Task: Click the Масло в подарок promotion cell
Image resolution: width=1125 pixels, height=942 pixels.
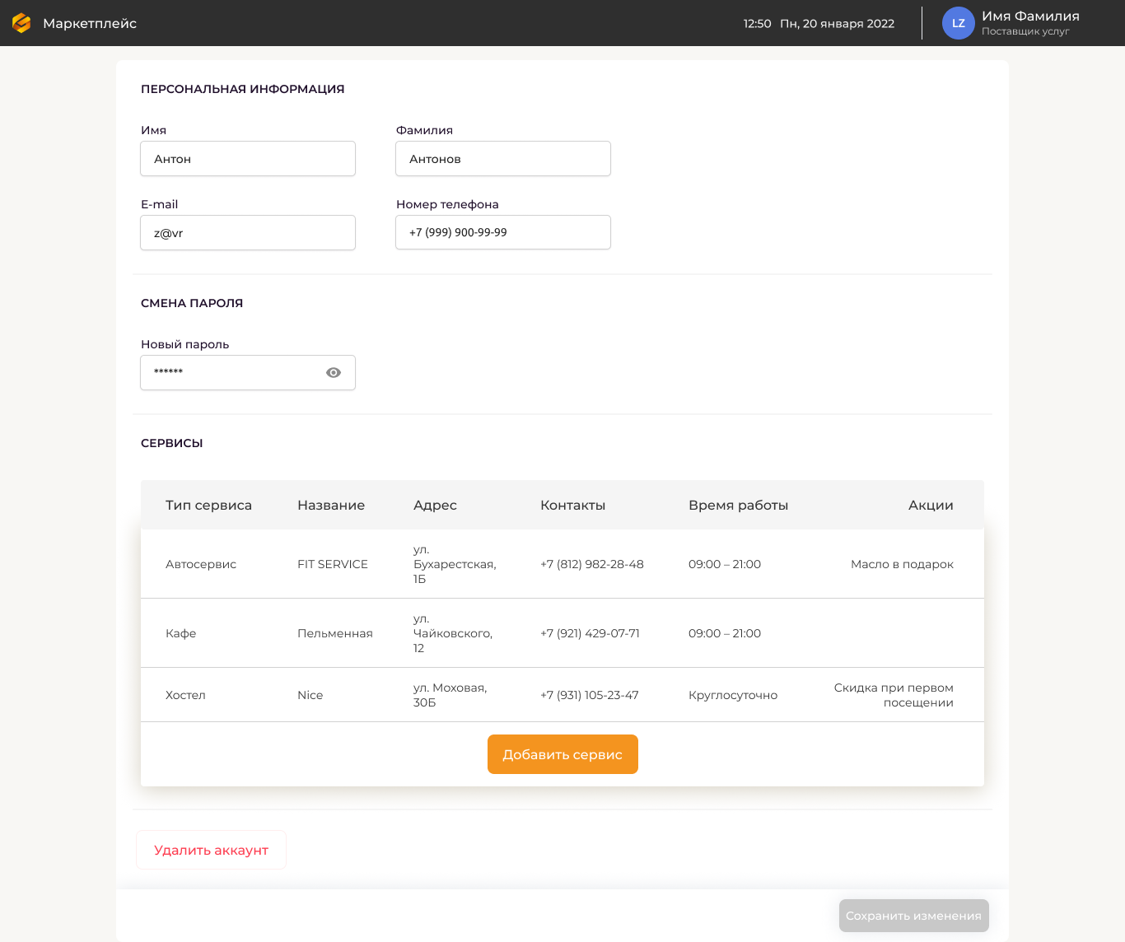Action: (x=901, y=564)
